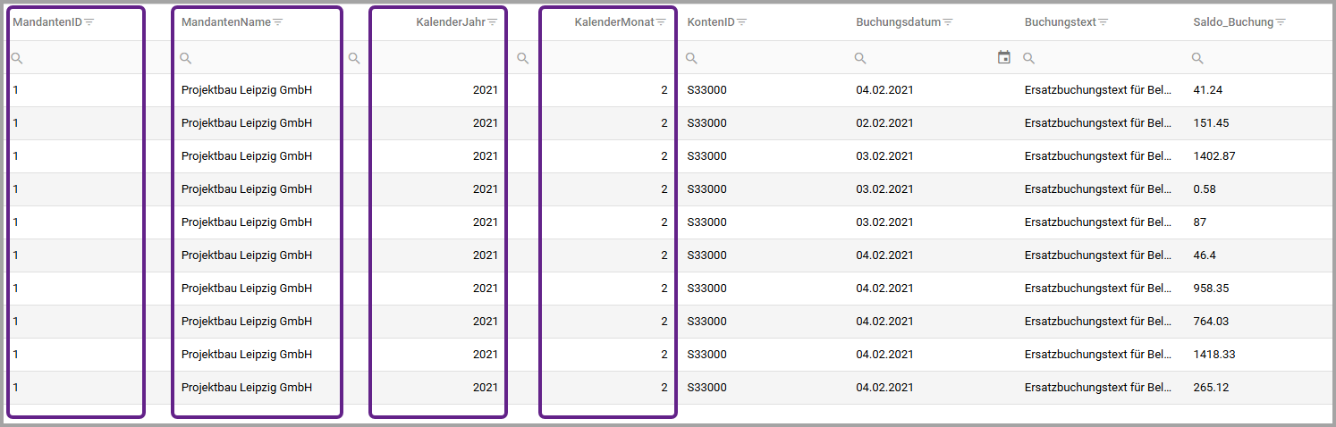
Task: Sort by clicking the Saldo_Buchung header text
Action: [x=1232, y=22]
